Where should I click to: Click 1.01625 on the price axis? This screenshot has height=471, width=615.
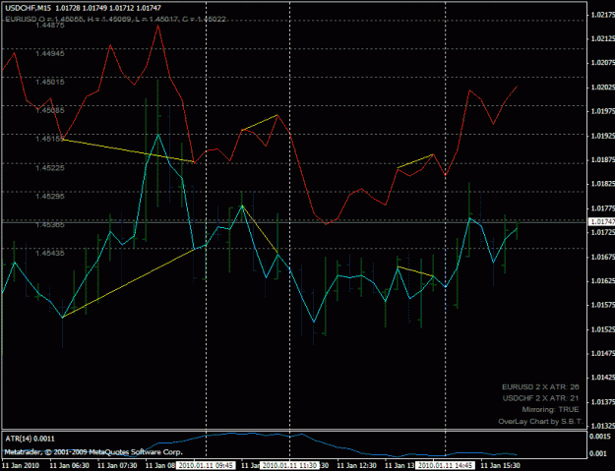pos(603,281)
